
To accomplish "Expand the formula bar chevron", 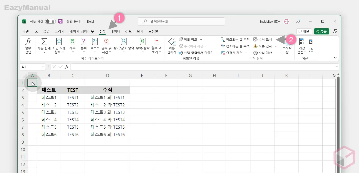I will pos(336,67).
